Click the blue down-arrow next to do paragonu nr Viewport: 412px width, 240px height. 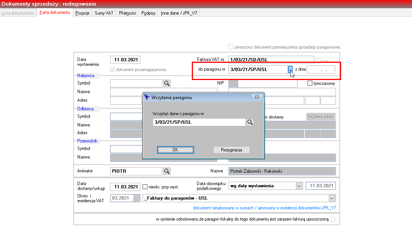(x=290, y=69)
